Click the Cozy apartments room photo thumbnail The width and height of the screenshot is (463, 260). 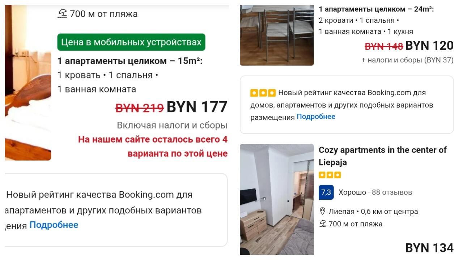point(277,199)
